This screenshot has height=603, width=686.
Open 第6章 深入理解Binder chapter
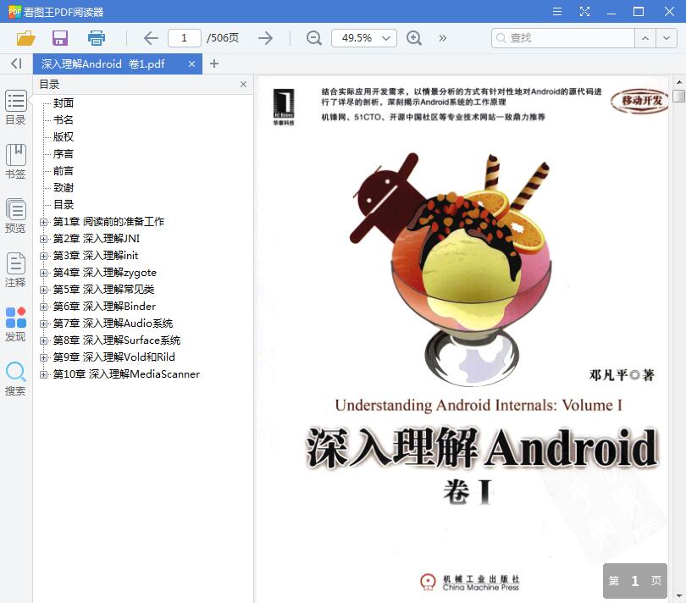(104, 307)
